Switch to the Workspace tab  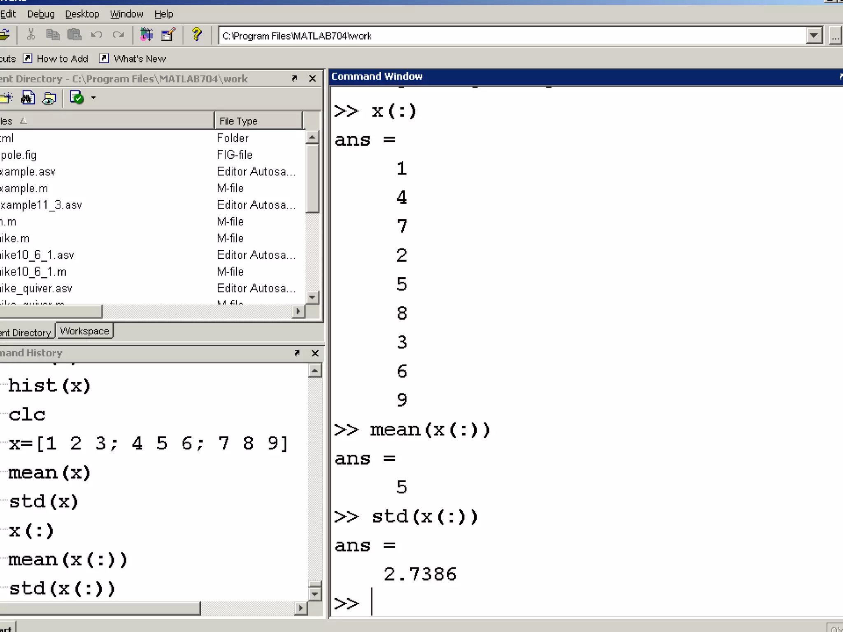point(84,331)
